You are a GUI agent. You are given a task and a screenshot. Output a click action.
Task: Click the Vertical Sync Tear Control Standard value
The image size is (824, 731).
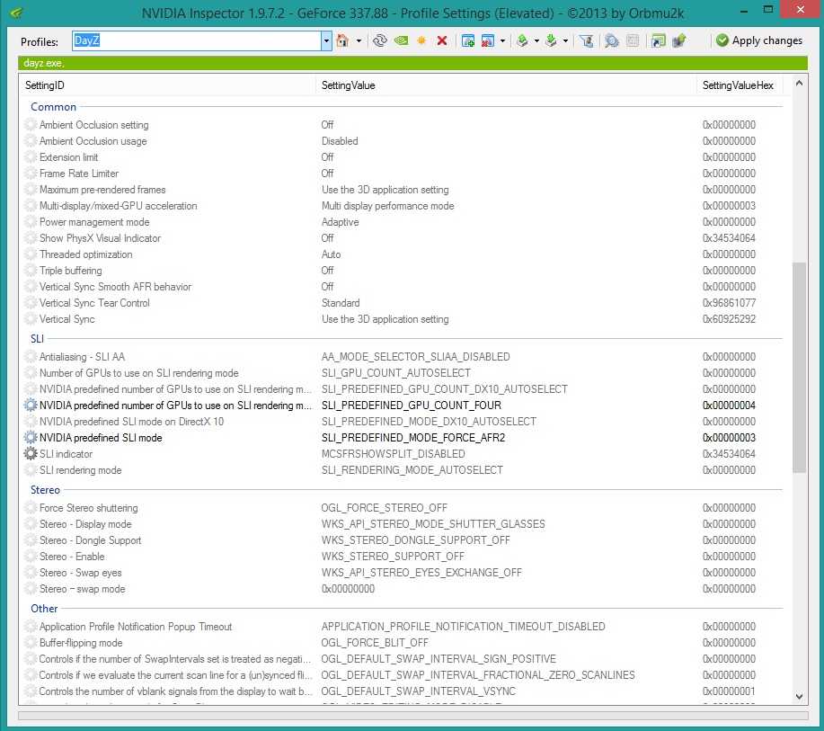coord(341,303)
